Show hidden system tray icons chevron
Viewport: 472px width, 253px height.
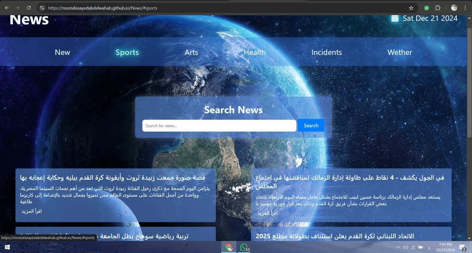398,247
